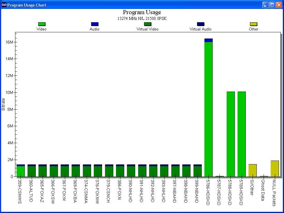Screen dimensions: 284x213
Task: Click the DVB icon in title bar
Action: click(x=4, y=5)
